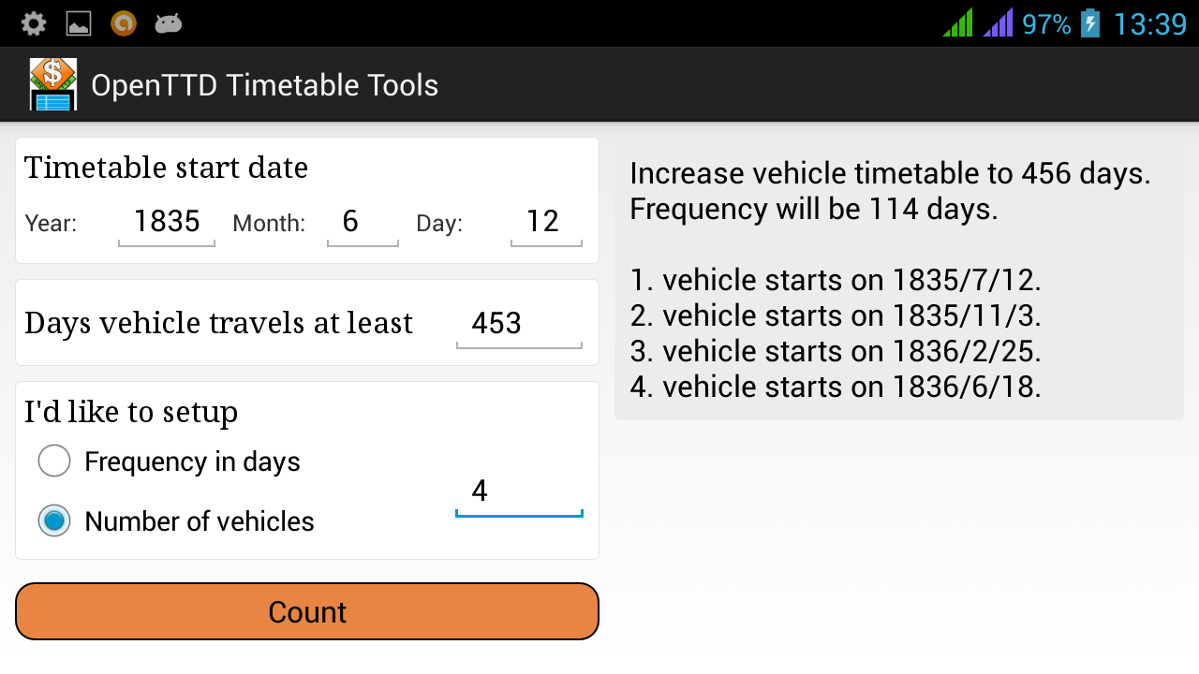
Task: Tap the purple signal strength icon
Action: click(x=998, y=23)
